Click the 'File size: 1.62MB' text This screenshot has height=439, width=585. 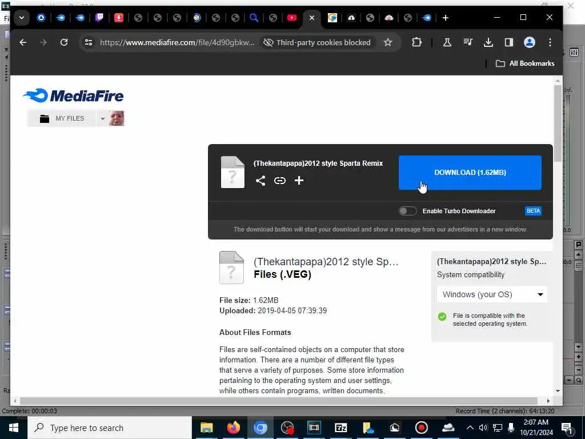point(249,300)
